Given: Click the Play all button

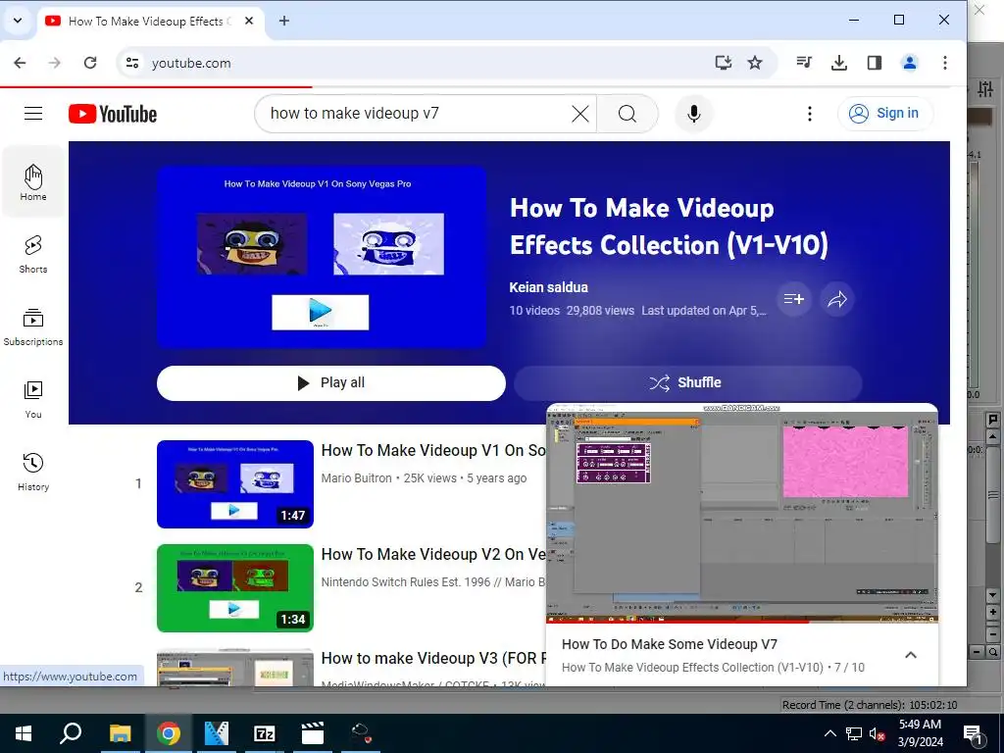Looking at the screenshot, I should 331,383.
